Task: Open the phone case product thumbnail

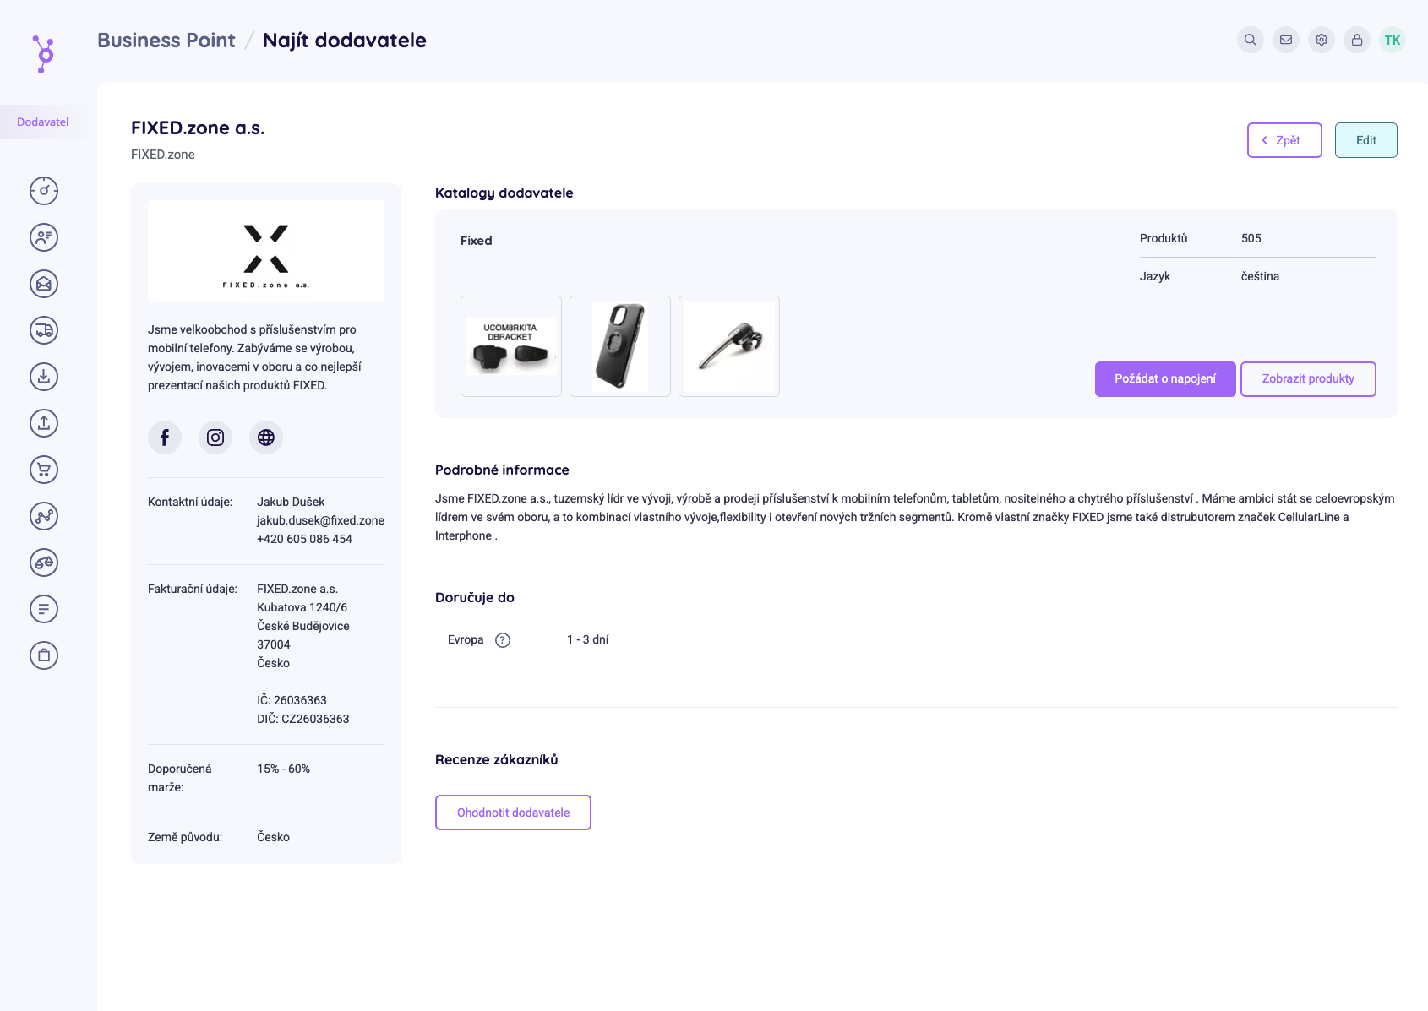Action: 620,346
